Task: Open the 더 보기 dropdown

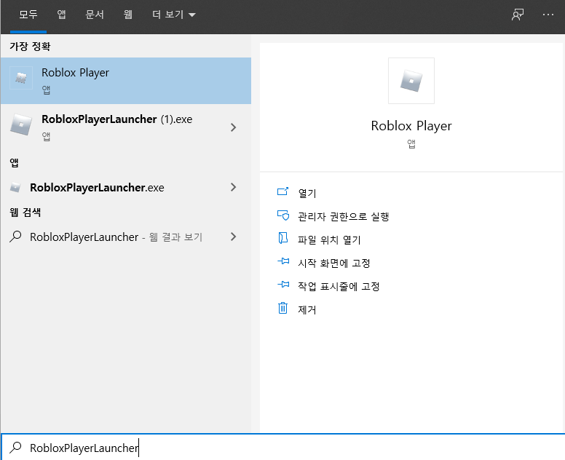Action: [x=174, y=15]
